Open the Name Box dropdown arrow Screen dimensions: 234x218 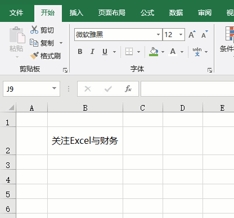point(54,88)
